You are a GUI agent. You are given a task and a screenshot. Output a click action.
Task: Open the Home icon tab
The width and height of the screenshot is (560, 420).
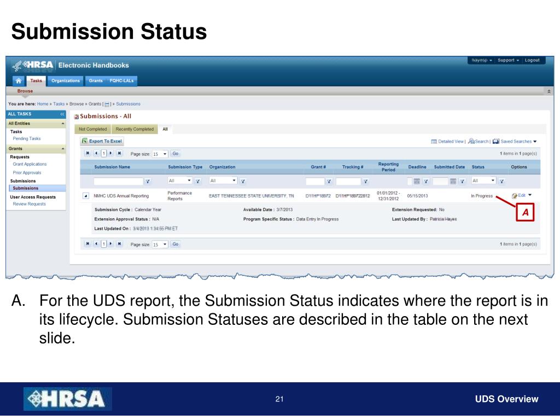coord(18,81)
